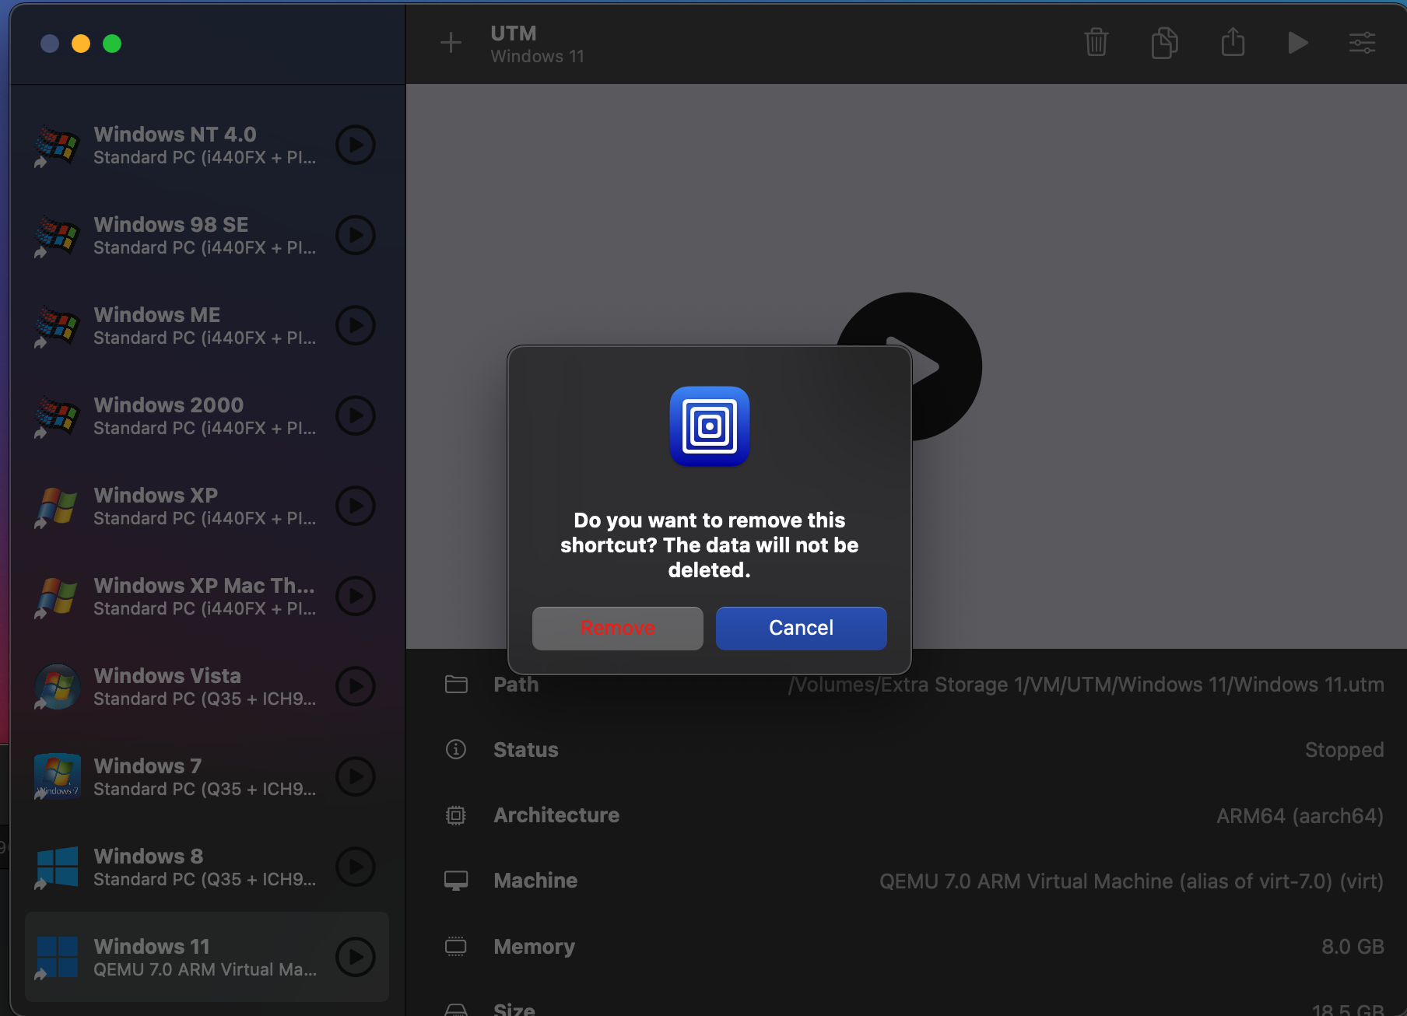Click the Stopped status value
The width and height of the screenshot is (1407, 1016).
click(1344, 750)
